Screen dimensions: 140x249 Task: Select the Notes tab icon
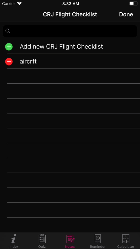pos(70,239)
